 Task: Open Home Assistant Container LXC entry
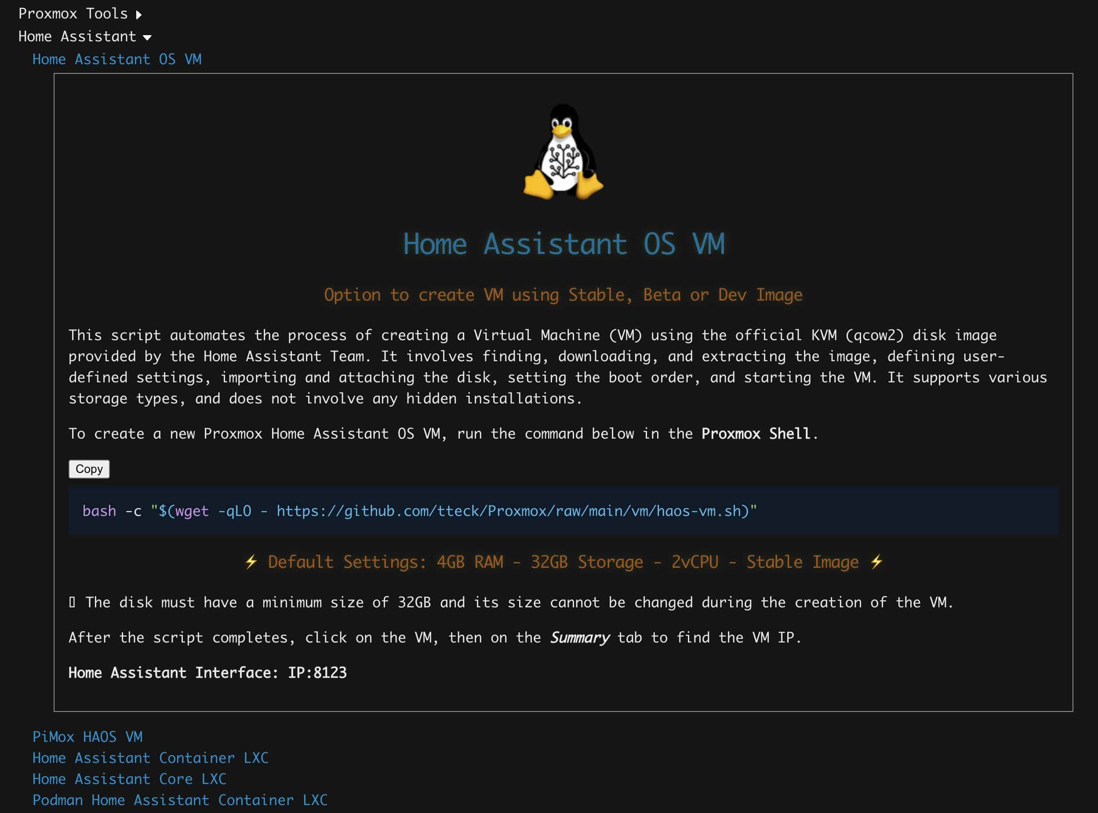coord(150,758)
